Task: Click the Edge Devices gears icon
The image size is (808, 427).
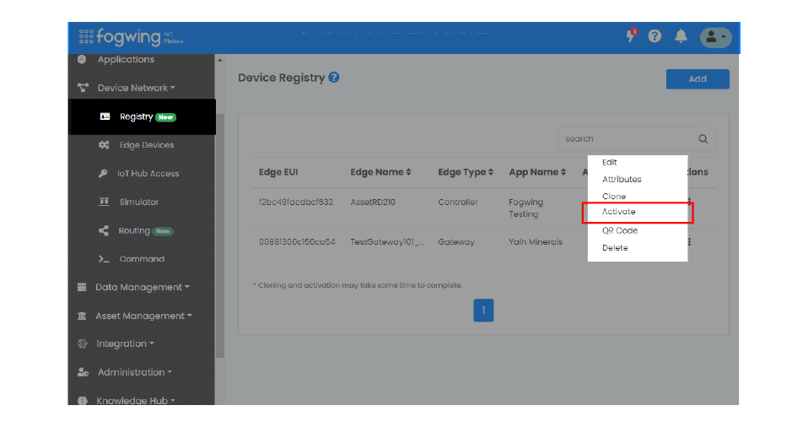Action: pos(104,145)
